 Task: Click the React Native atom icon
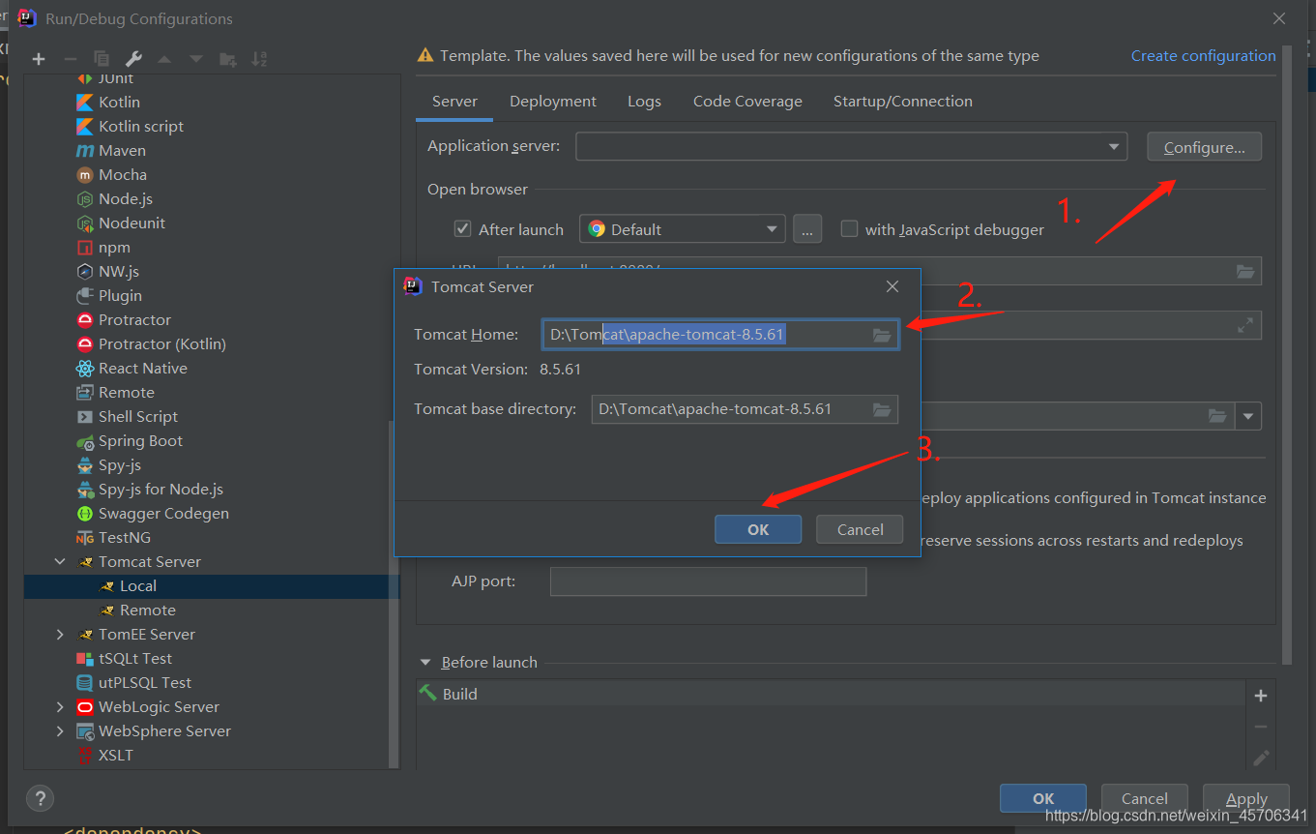click(x=84, y=368)
